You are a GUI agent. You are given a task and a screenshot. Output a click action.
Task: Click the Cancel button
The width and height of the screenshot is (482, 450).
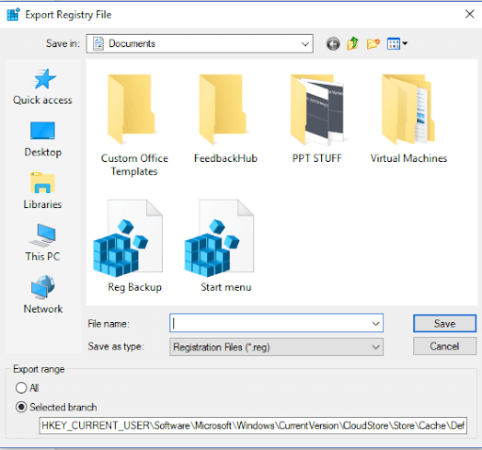pyautogui.click(x=444, y=346)
